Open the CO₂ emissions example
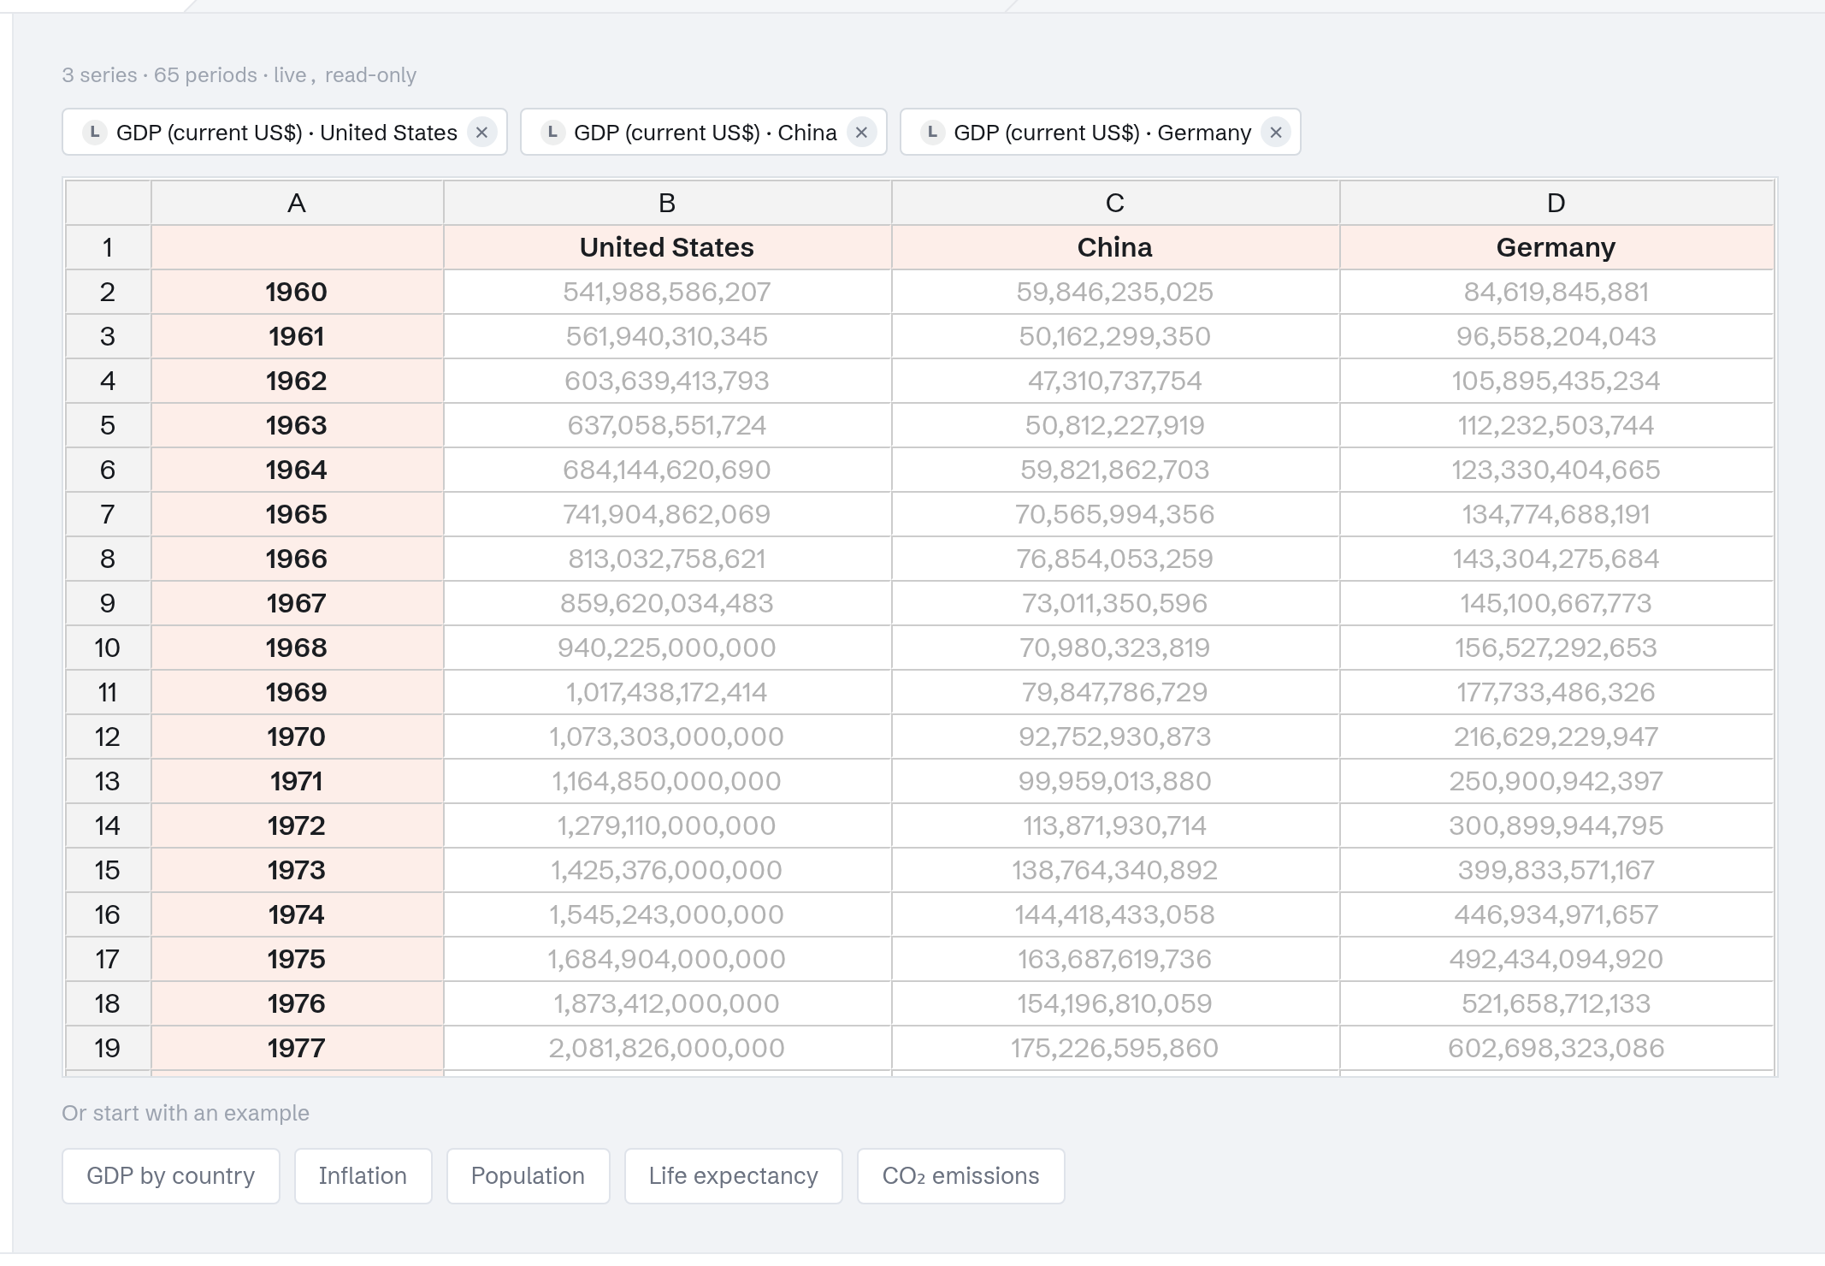This screenshot has width=1825, height=1266. pyautogui.click(x=960, y=1175)
